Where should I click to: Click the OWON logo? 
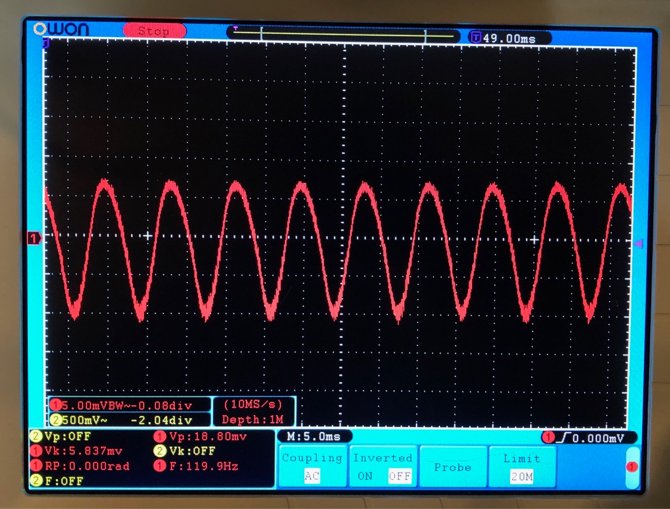coord(61,29)
